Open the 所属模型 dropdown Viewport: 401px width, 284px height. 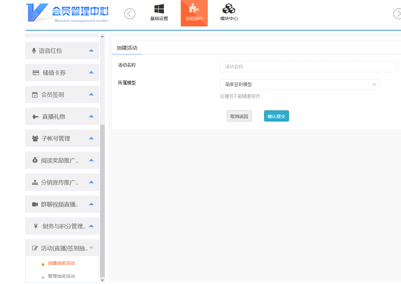tap(299, 85)
